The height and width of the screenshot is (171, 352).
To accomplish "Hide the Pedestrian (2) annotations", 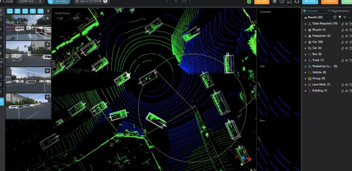I will pyautogui.click(x=347, y=36).
